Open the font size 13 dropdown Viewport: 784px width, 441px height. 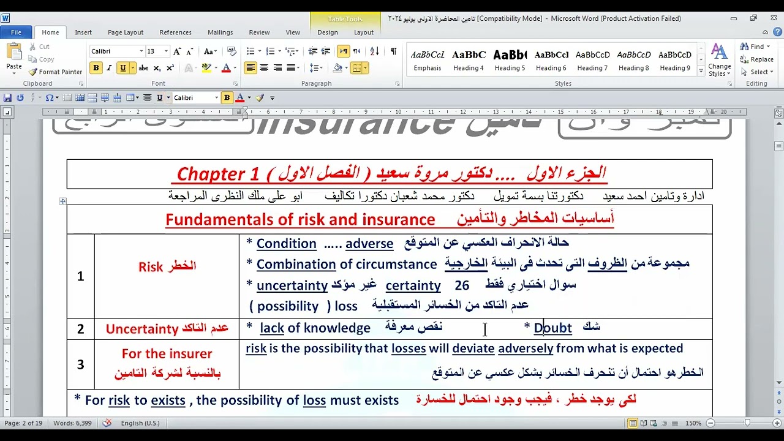pos(167,51)
